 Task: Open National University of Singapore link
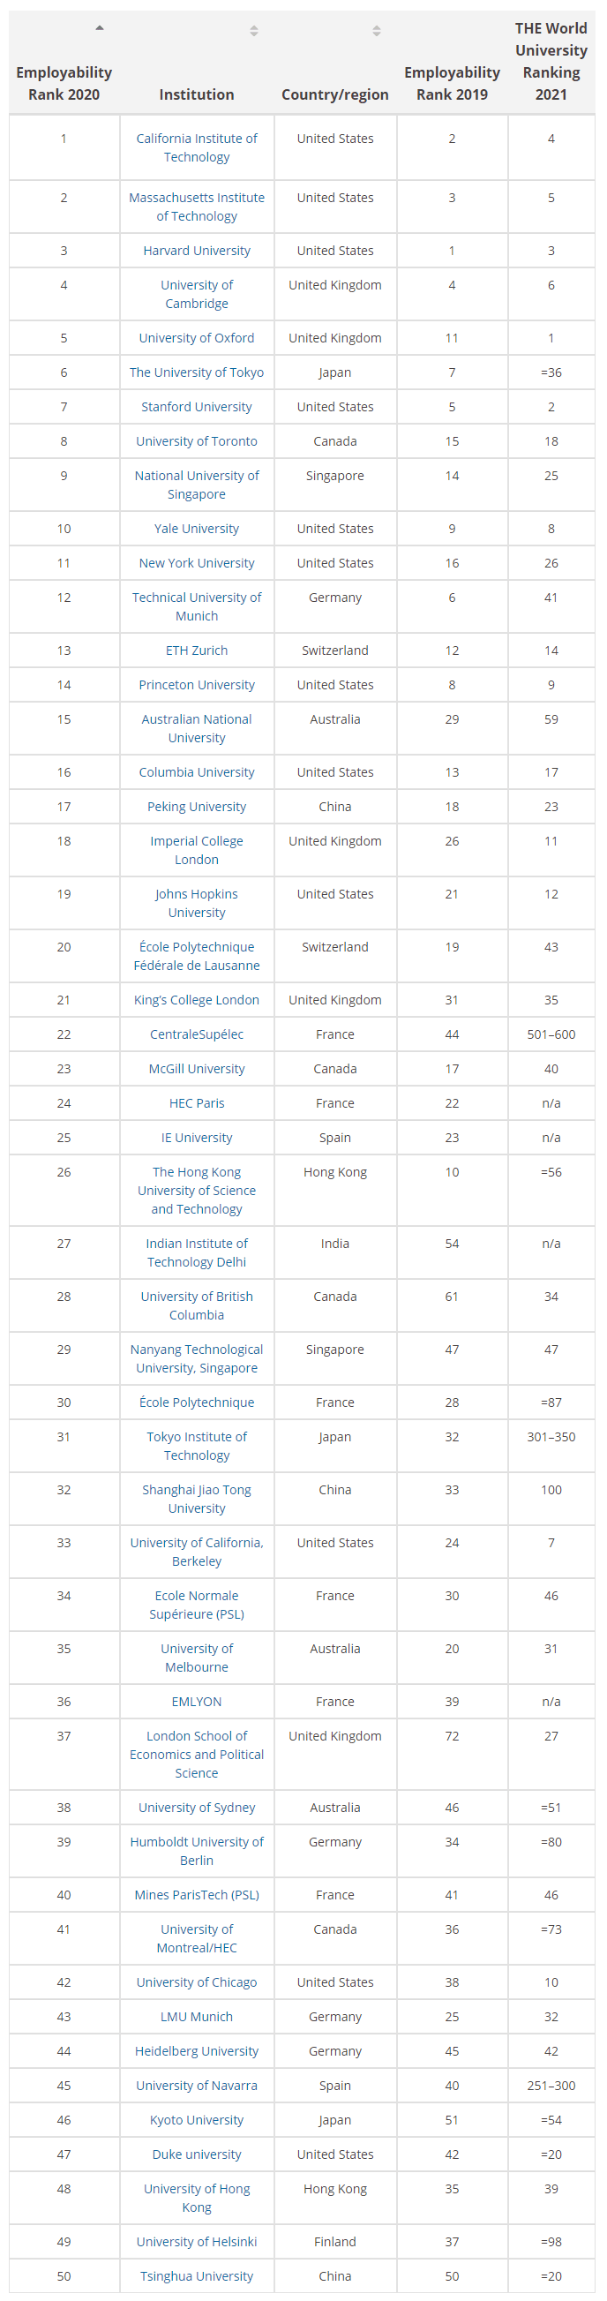[197, 485]
